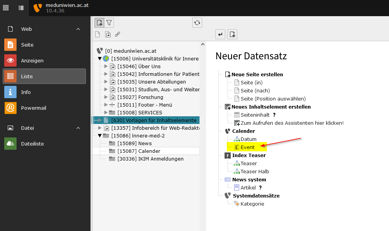Select the Calender folder
389x231 pixels.
139,151
